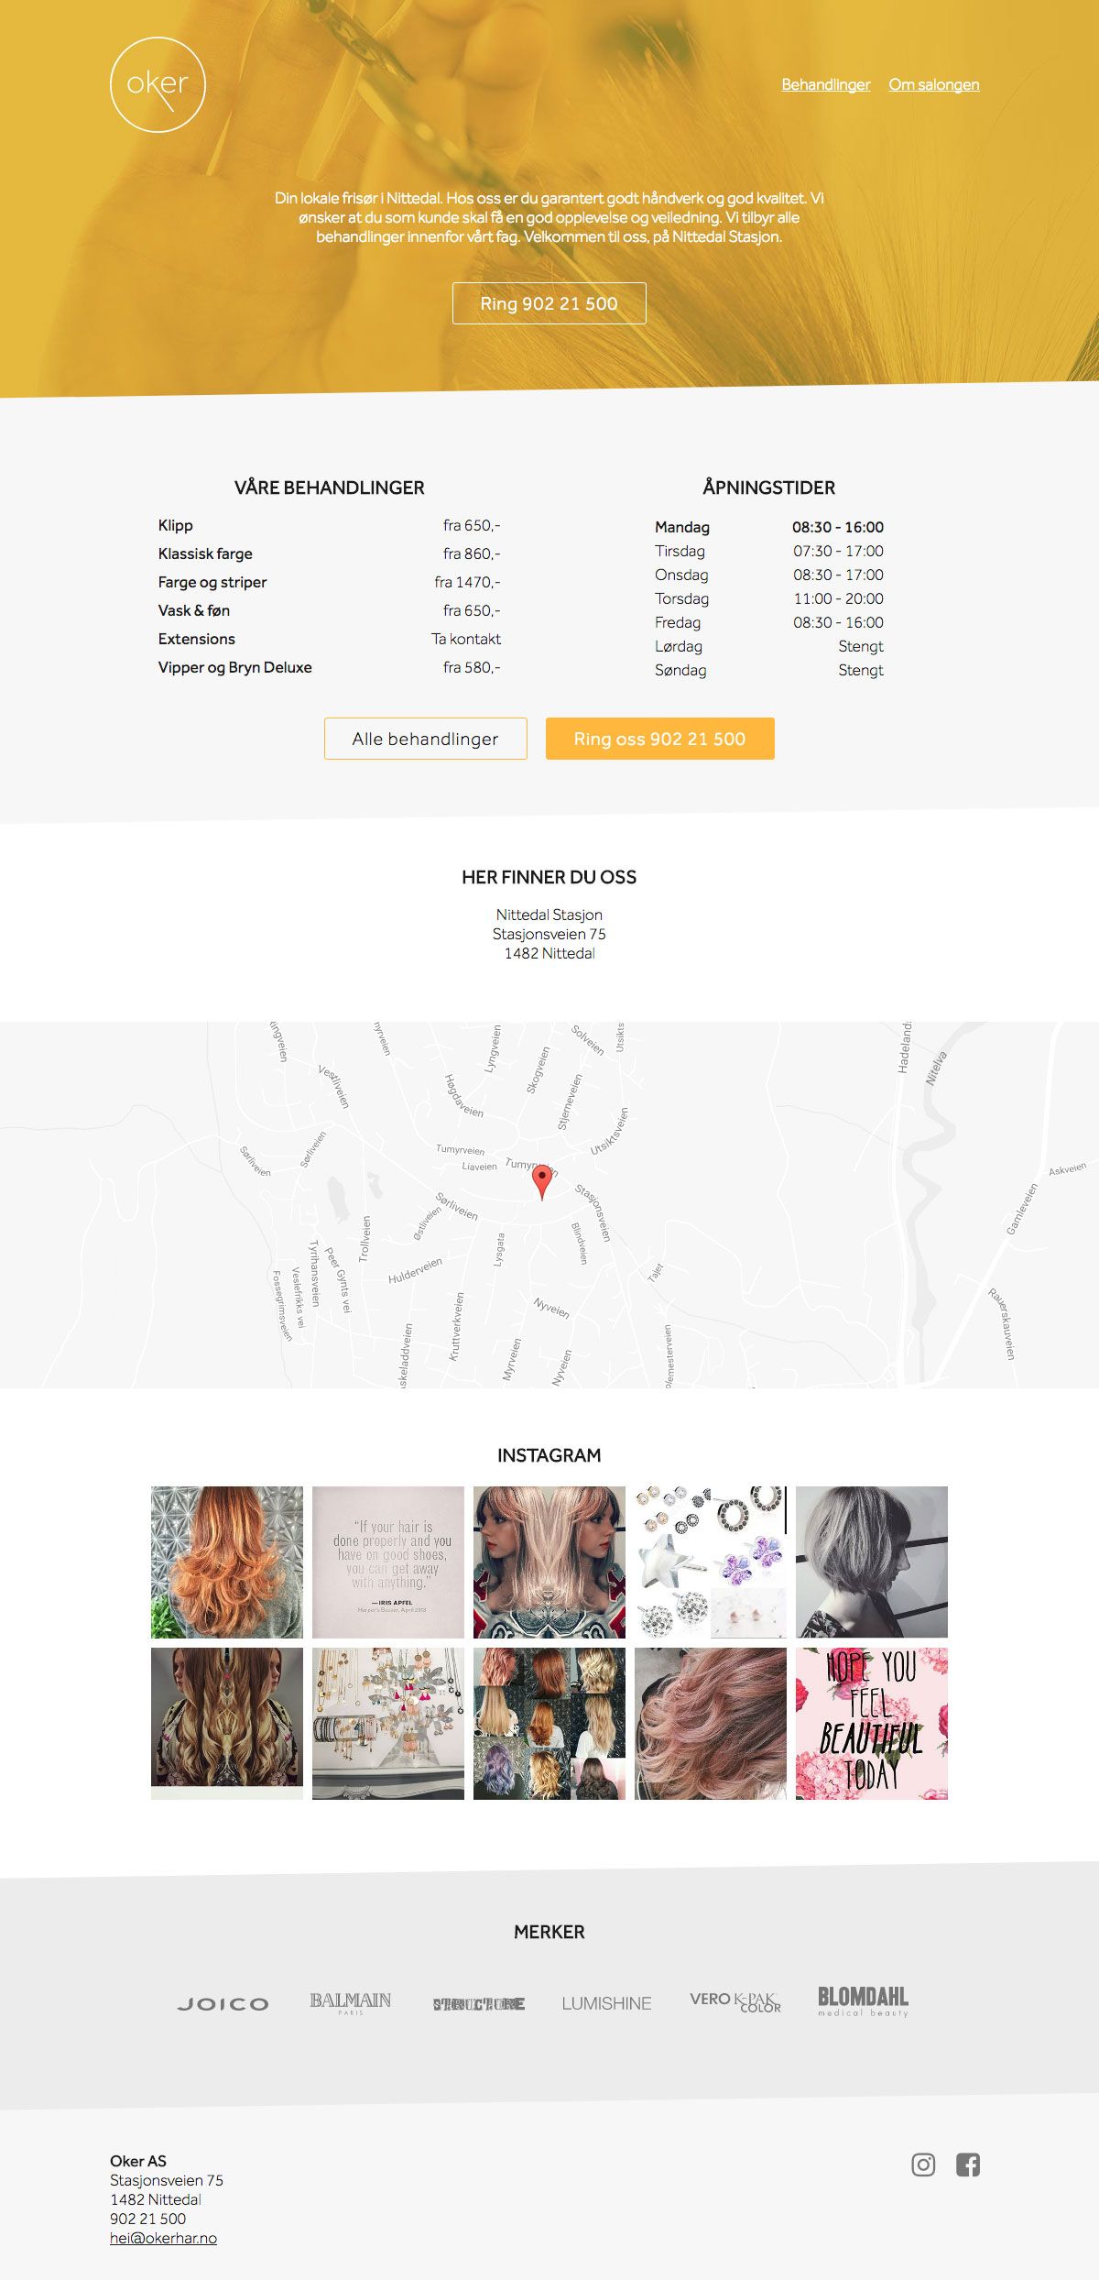Open the Hope You Feel Beautiful Today post
Screen dimensions: 1099x2280
pos(872,1724)
